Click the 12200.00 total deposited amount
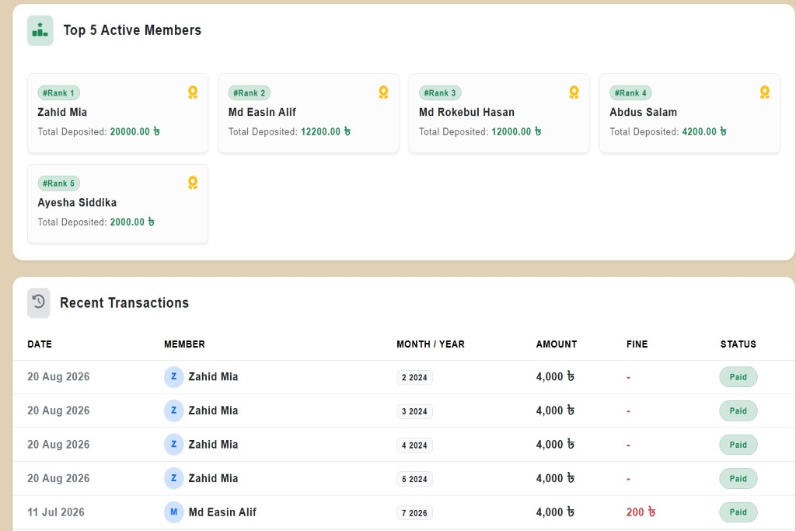796x531 pixels. pos(326,131)
